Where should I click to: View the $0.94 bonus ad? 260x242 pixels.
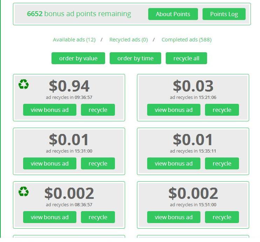point(50,110)
